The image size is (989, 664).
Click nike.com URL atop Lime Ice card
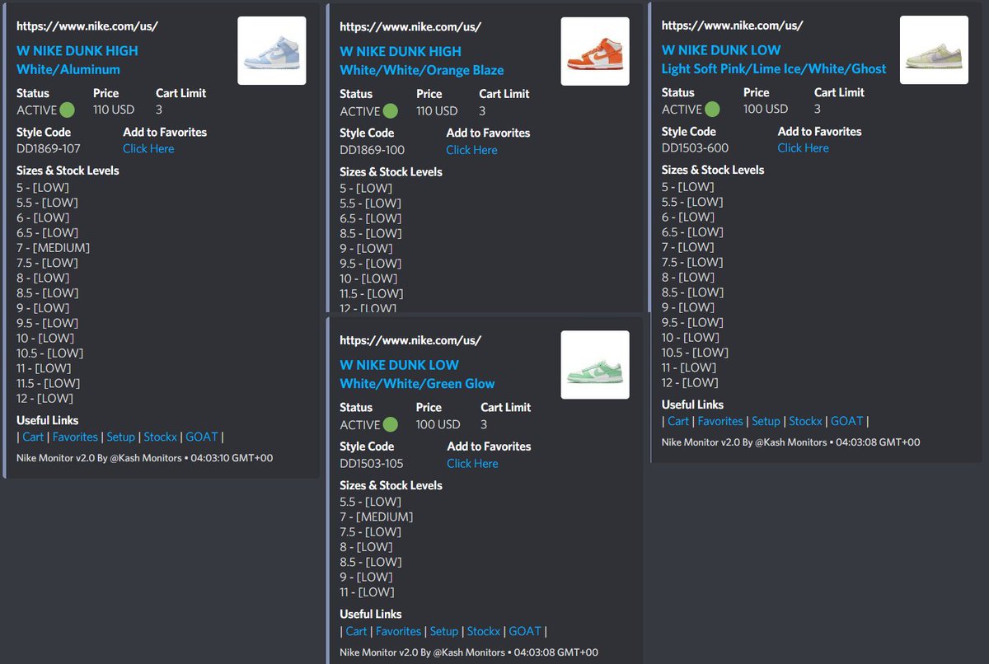pos(733,26)
